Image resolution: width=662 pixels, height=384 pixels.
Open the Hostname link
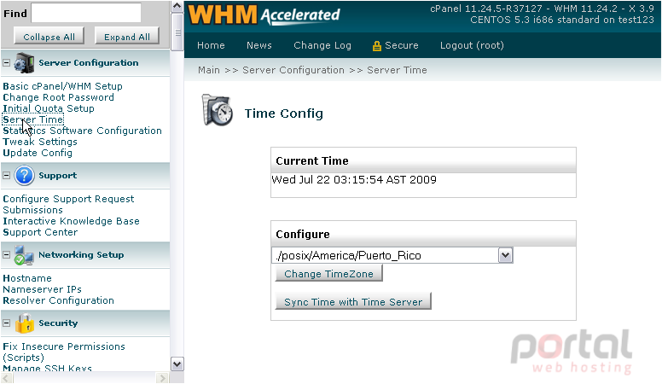pyautogui.click(x=27, y=278)
